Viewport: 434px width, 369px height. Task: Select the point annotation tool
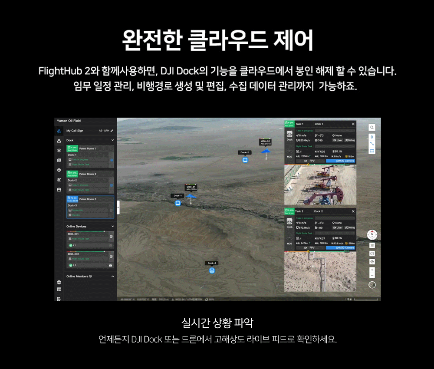tap(372, 137)
